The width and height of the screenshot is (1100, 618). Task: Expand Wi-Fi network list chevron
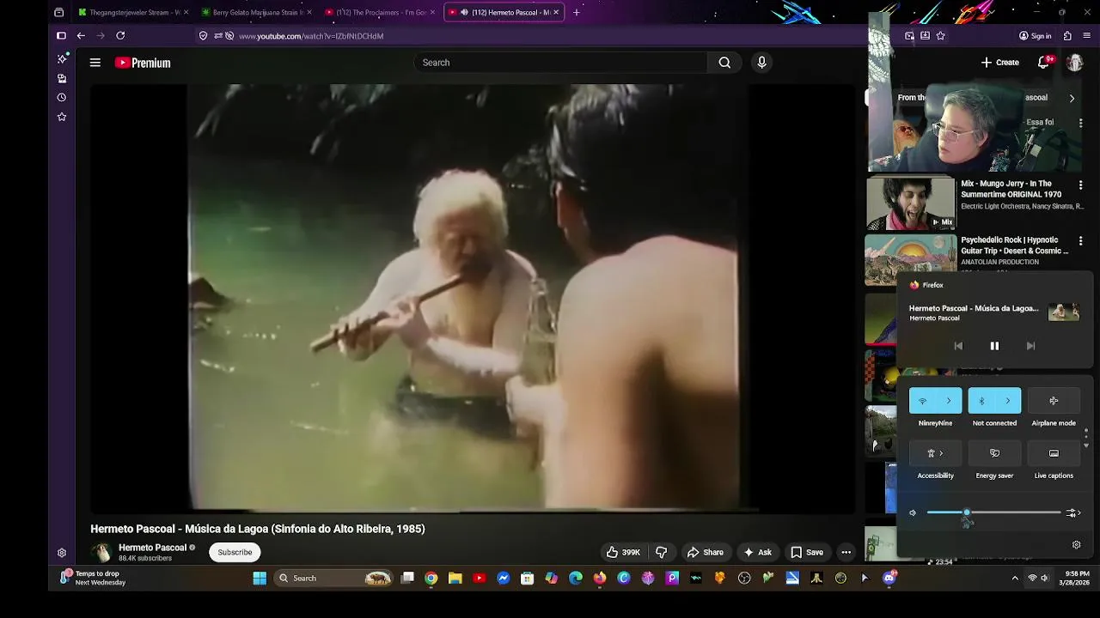pyautogui.click(x=949, y=401)
